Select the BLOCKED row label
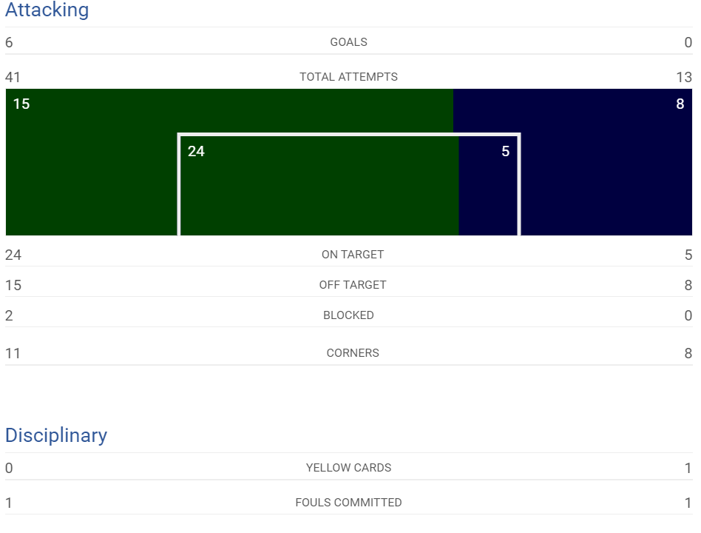The height and width of the screenshot is (533, 701). coord(349,315)
